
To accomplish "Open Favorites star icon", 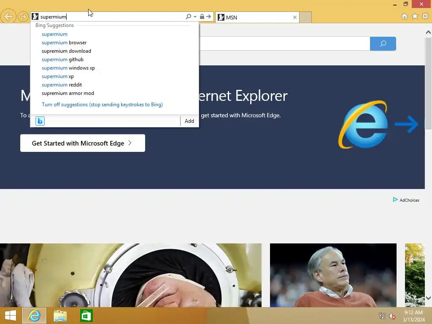I will (x=415, y=16).
